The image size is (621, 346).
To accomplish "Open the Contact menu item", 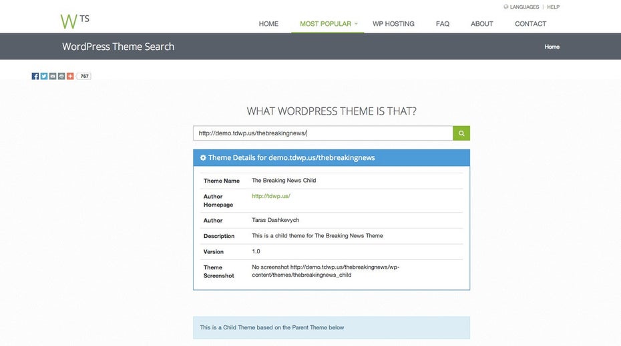I will pos(530,24).
